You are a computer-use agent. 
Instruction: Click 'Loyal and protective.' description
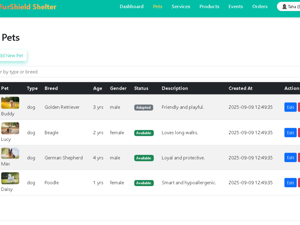(x=183, y=158)
